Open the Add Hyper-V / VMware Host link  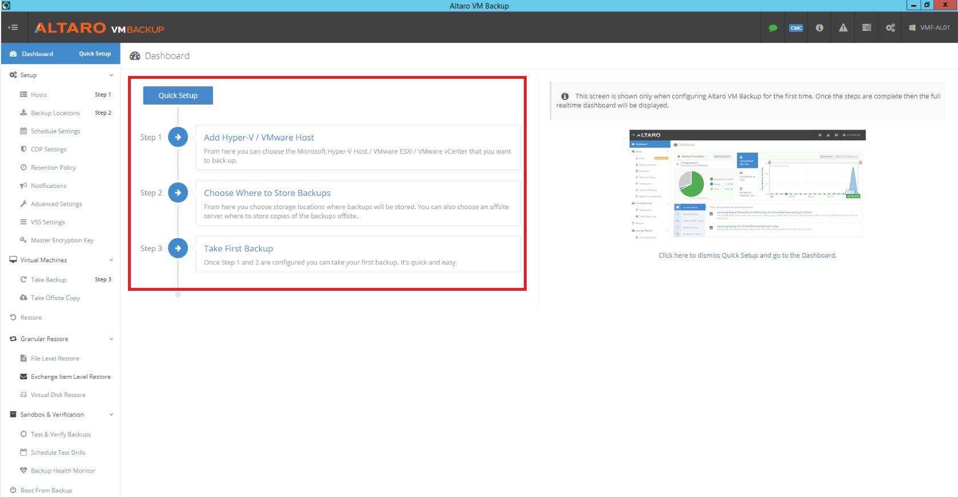(x=259, y=138)
